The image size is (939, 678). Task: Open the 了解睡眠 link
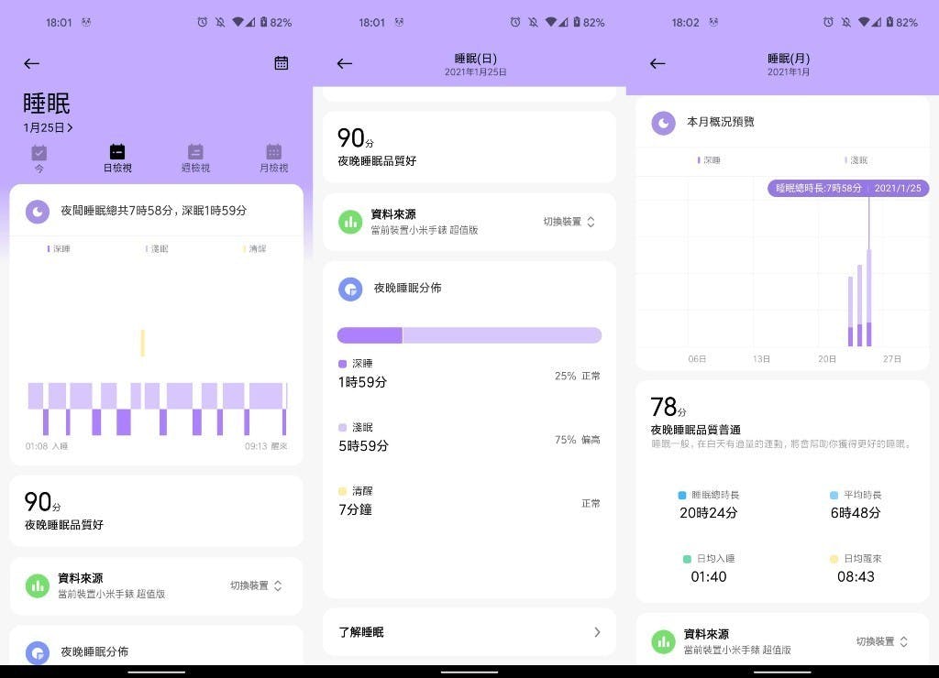[469, 632]
